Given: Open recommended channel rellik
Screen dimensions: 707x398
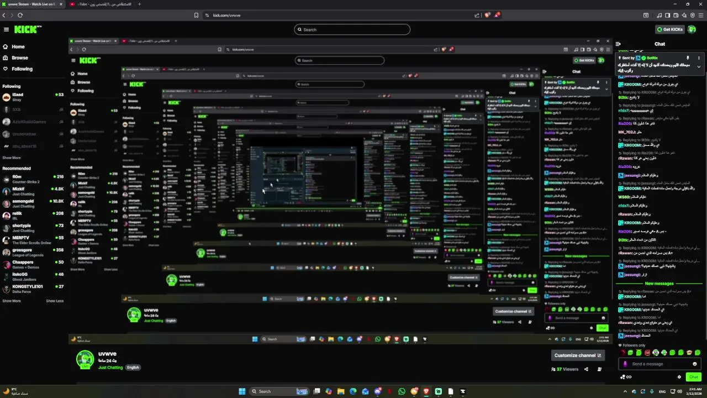Looking at the screenshot, I should (x=32, y=216).
